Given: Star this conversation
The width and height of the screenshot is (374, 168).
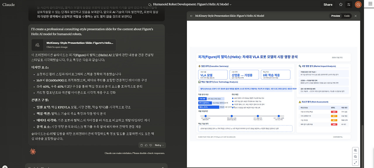Looking at the screenshot, I should pyautogui.click(x=341, y=4).
